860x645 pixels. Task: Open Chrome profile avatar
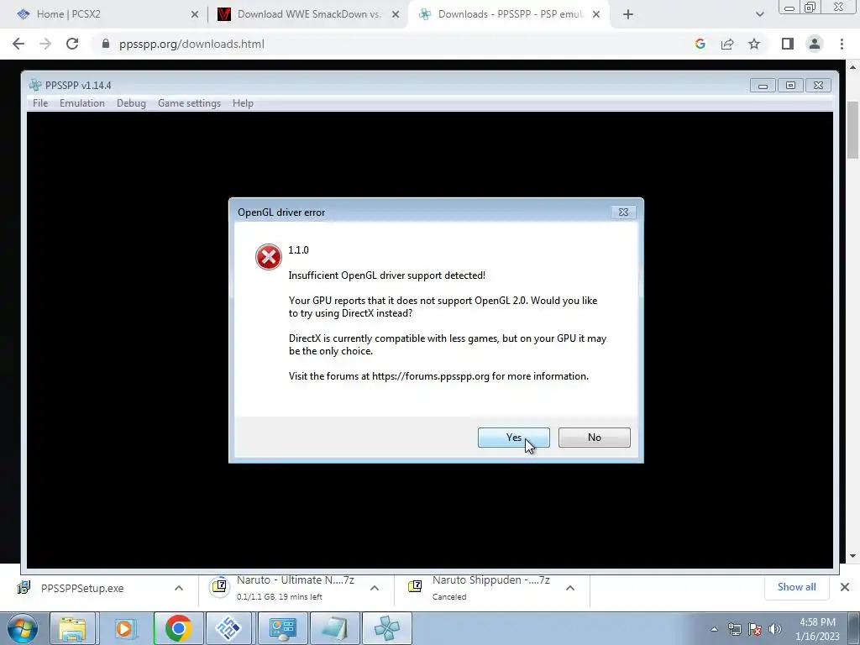click(x=815, y=44)
